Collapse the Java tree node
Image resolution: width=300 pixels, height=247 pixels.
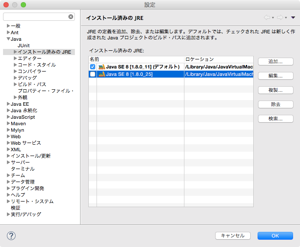8,39
